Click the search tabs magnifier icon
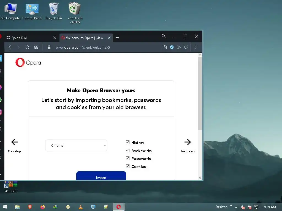282x211 pixels. (164, 36)
